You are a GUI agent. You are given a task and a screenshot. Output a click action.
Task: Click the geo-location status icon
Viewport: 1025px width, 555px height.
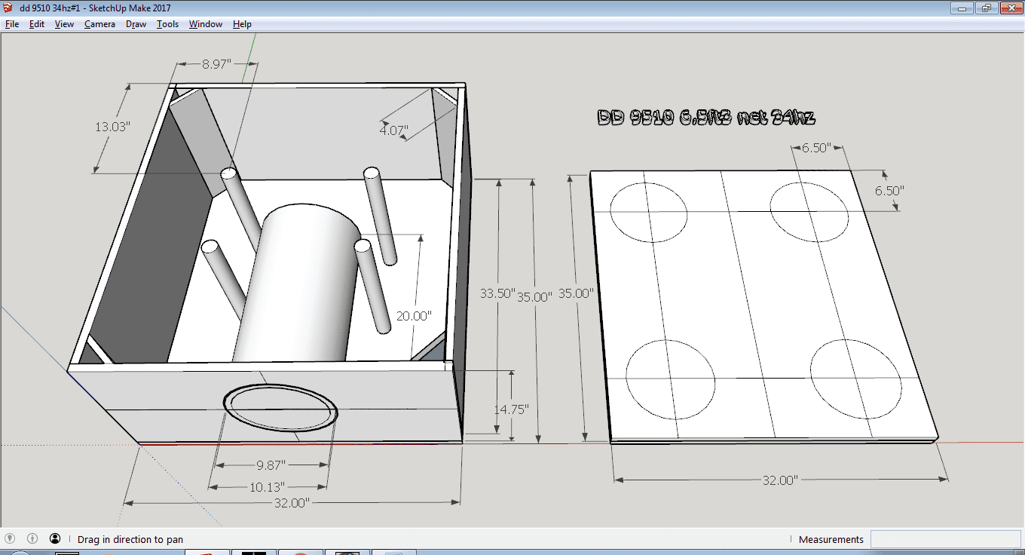pyautogui.click(x=11, y=538)
